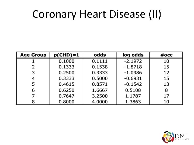This screenshot has width=194, height=145.
Task: Click the DML logo text
Action: (x=182, y=136)
